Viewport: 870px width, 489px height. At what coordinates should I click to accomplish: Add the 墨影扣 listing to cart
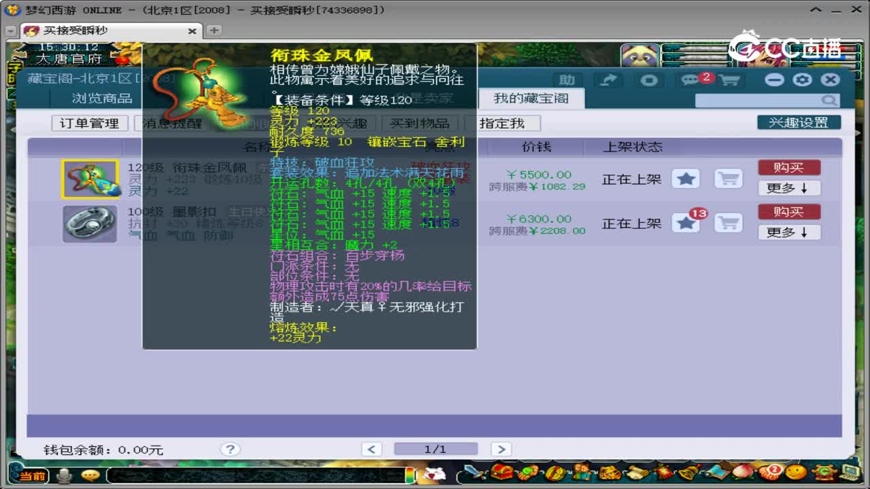[x=728, y=223]
